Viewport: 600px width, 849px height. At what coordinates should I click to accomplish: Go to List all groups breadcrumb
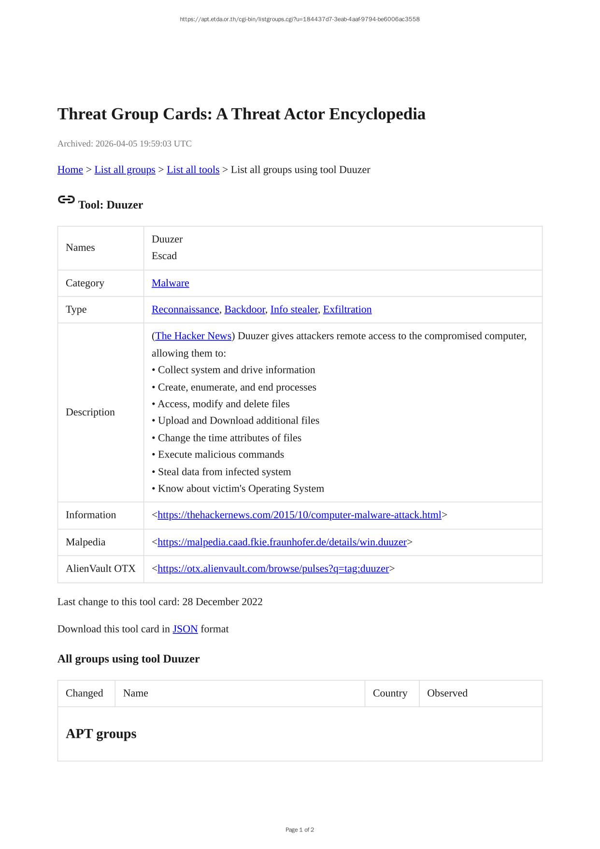[x=125, y=170]
